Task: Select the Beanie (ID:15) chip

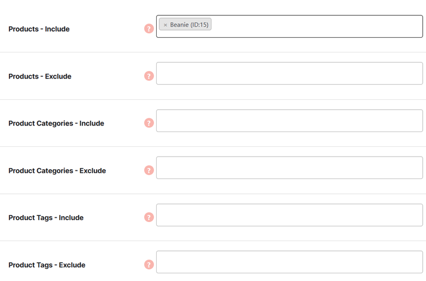Action: [185, 25]
